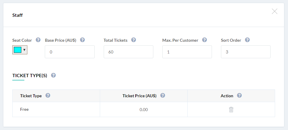Click the help icon beside TICKET TYPE(S)
Image resolution: width=288 pixels, height=130 pixels.
coord(53,75)
